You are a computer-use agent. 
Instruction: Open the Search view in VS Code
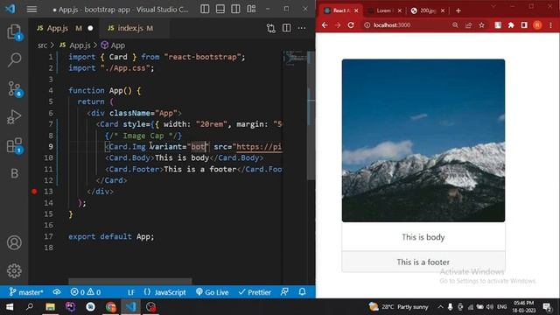[x=14, y=59]
